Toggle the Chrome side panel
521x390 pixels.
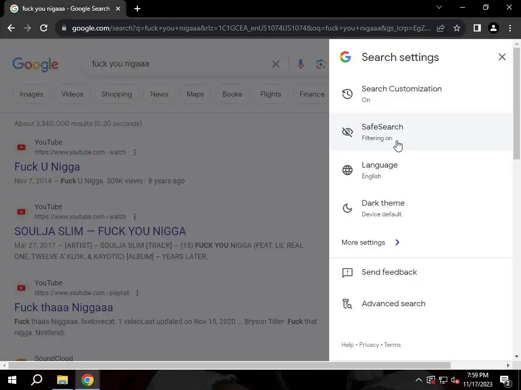click(477, 28)
